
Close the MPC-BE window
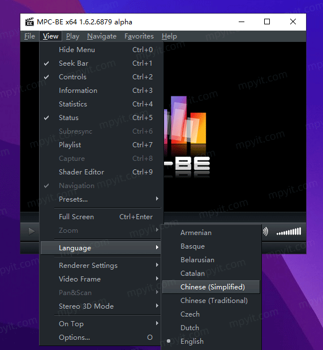click(293, 22)
